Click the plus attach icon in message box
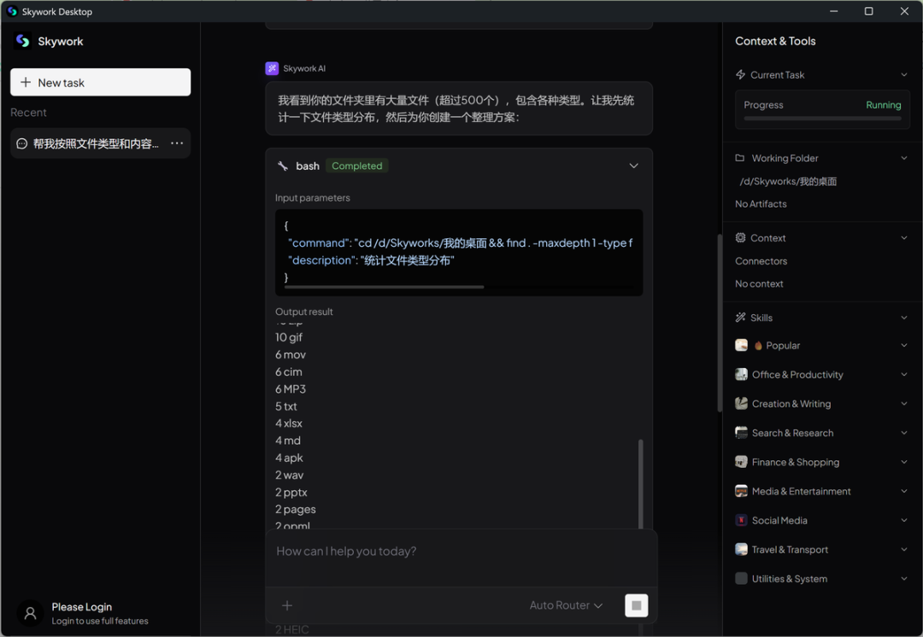 click(287, 605)
